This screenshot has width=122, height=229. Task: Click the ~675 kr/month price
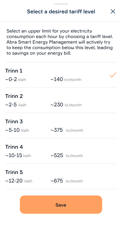67,181
